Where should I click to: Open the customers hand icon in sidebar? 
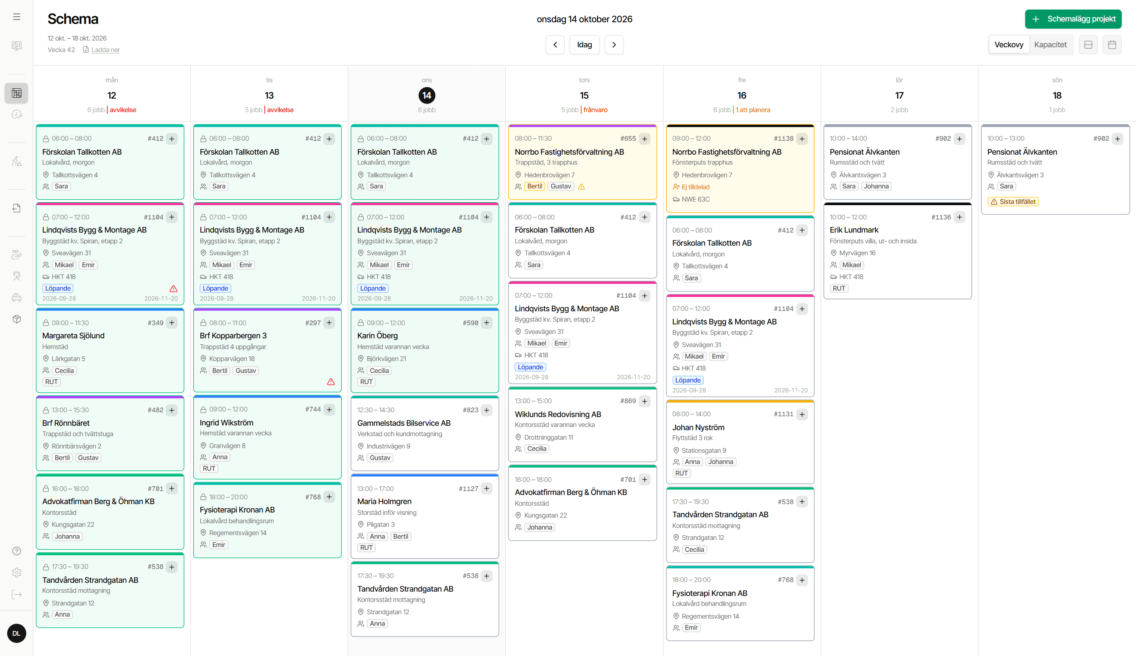coord(17,255)
